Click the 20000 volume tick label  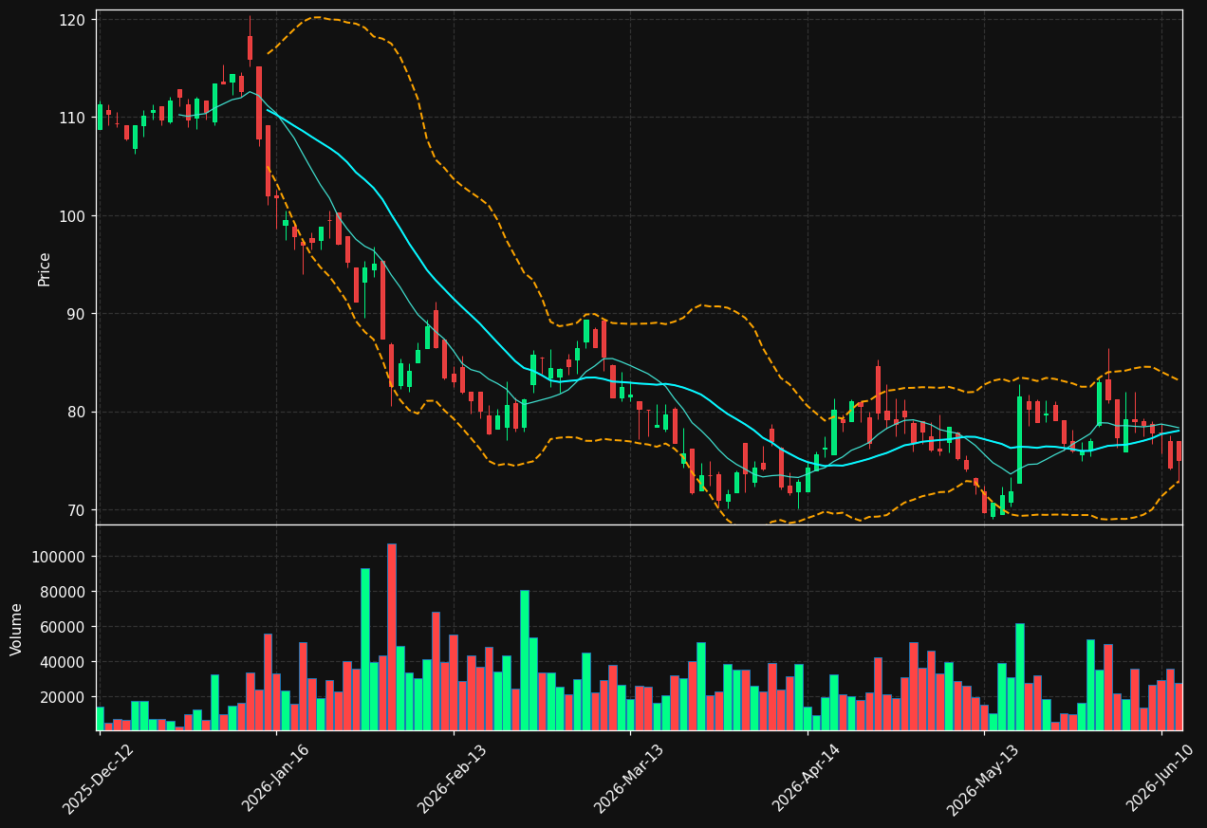click(63, 697)
